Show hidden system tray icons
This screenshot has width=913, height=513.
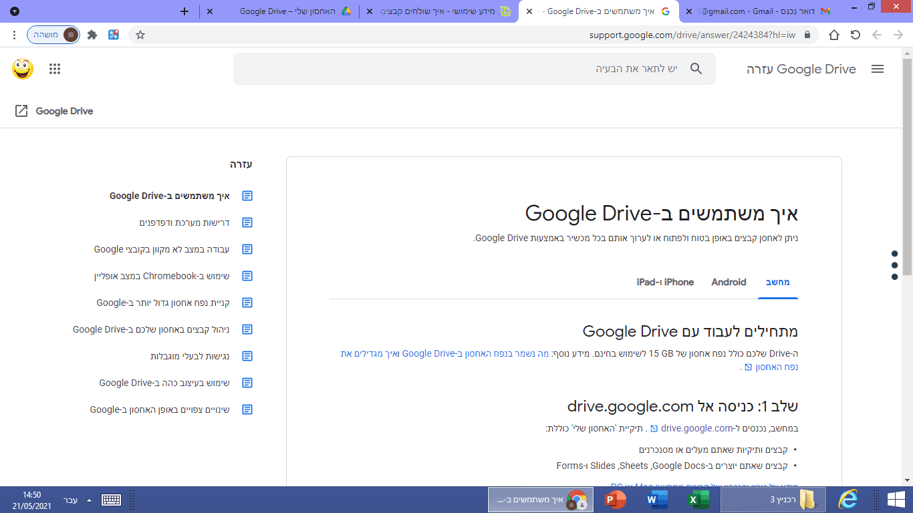[90, 500]
